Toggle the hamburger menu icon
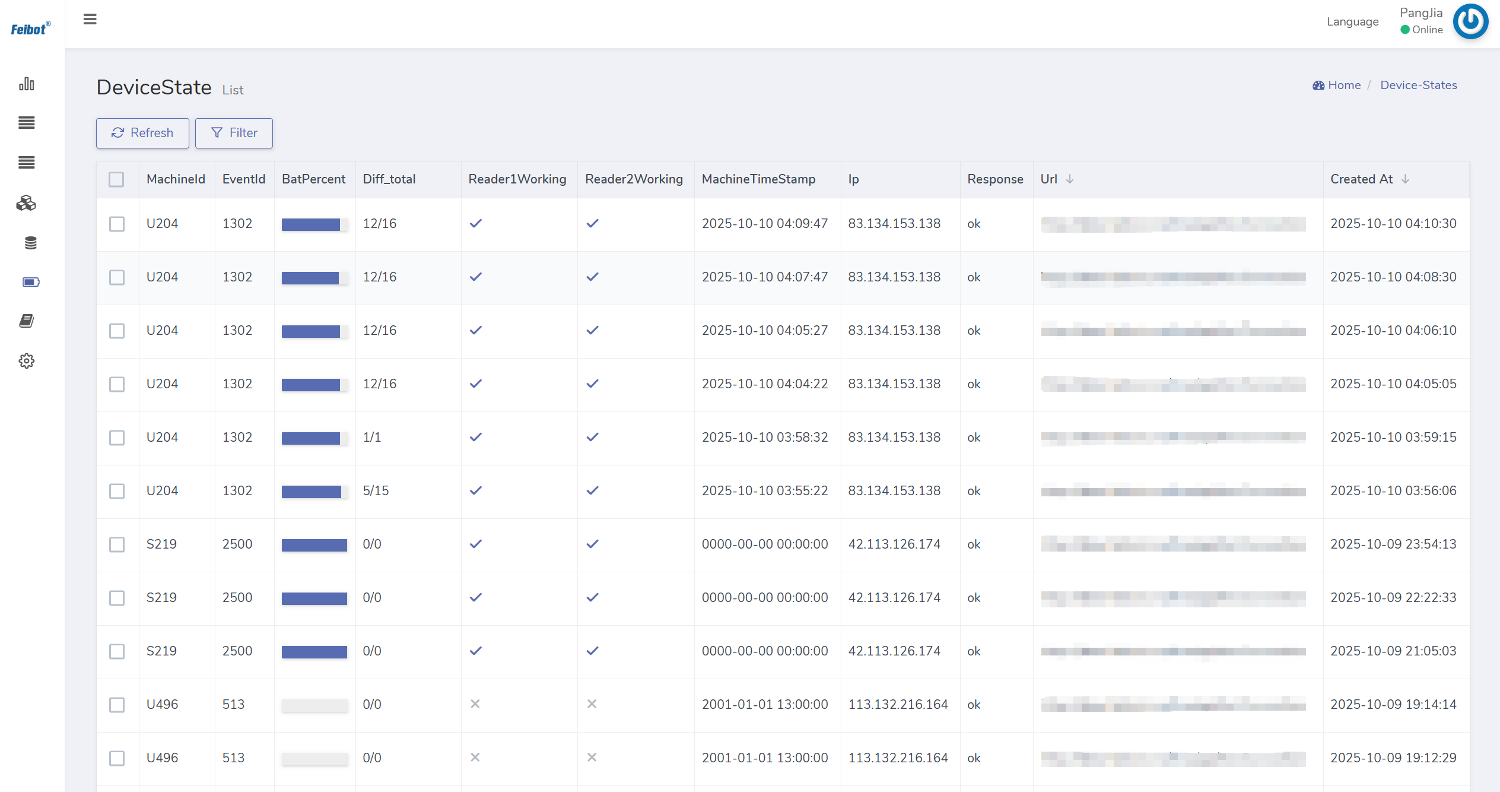Screen dimensions: 1500x792 coord(90,20)
